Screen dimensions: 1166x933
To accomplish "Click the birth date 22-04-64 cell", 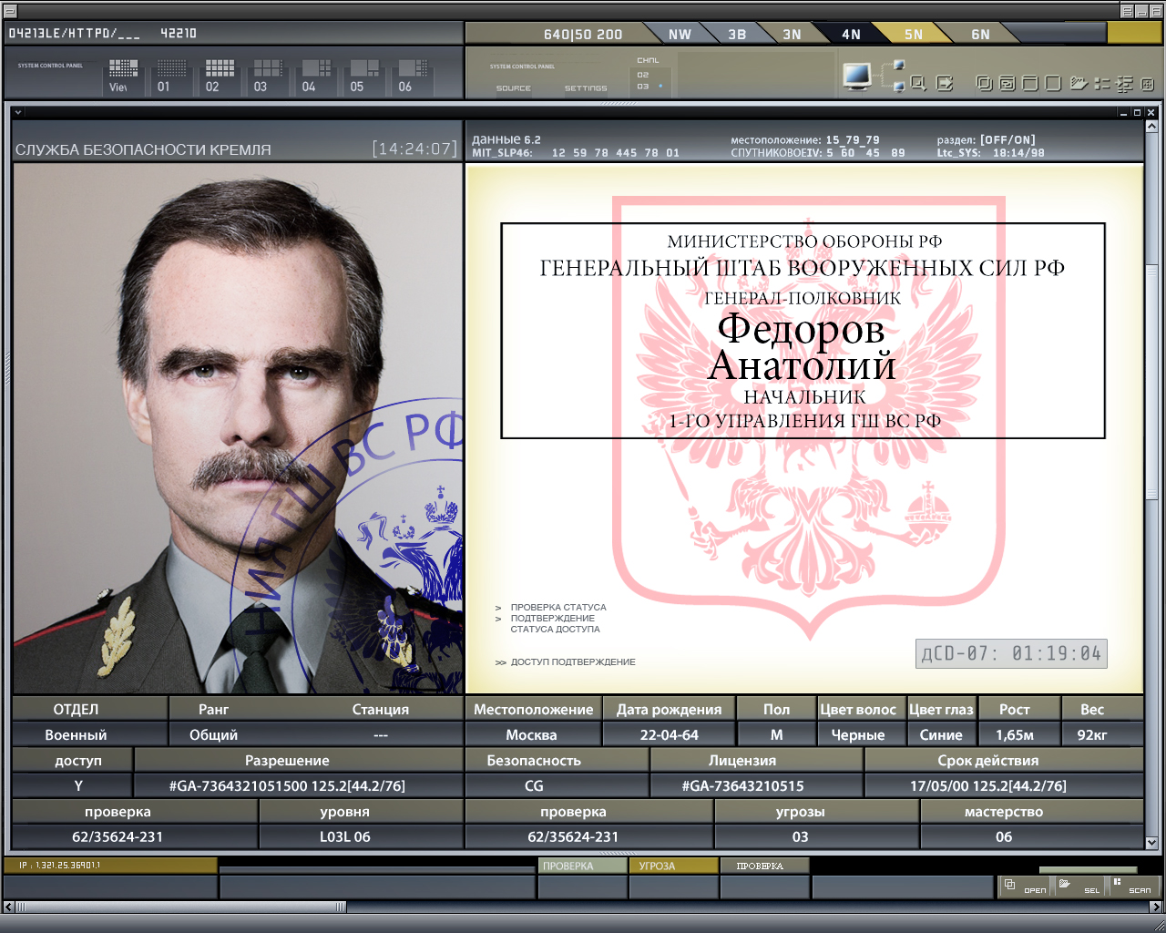I will tap(669, 734).
